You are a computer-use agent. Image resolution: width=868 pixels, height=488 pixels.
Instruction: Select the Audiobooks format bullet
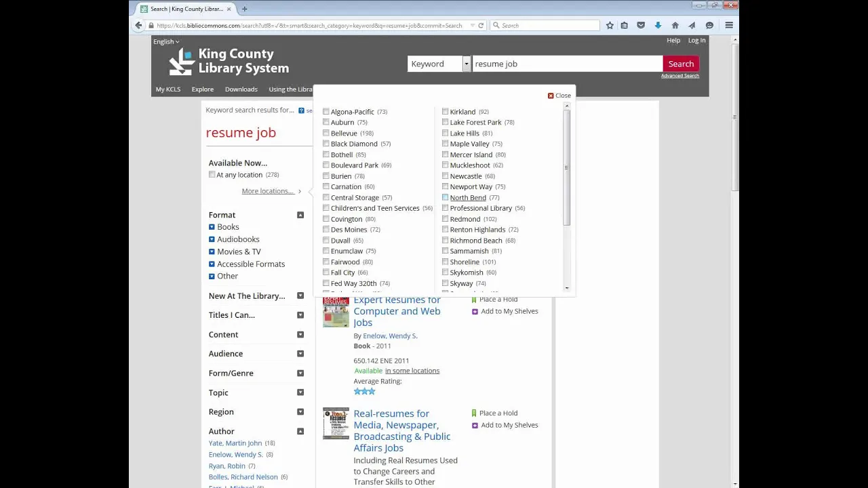pos(212,239)
